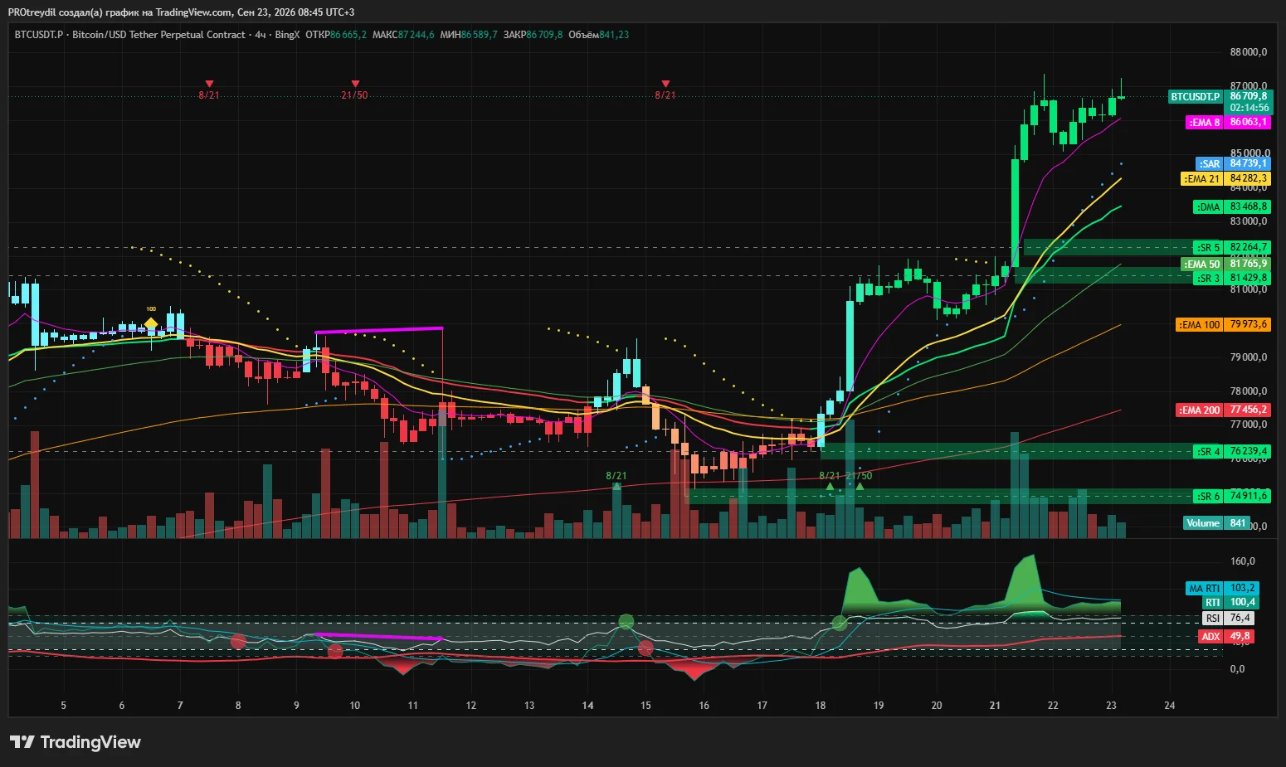Image resolution: width=1286 pixels, height=767 pixels.
Task: Click the red 8/21 marker above Sep 15
Action: pos(665,90)
